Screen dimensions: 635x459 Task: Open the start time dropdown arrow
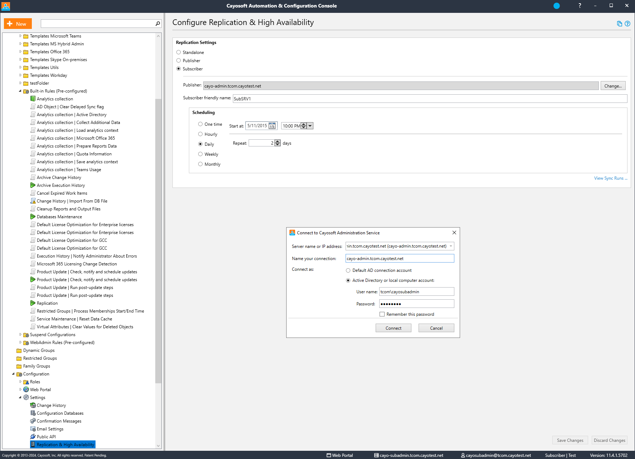coord(310,126)
